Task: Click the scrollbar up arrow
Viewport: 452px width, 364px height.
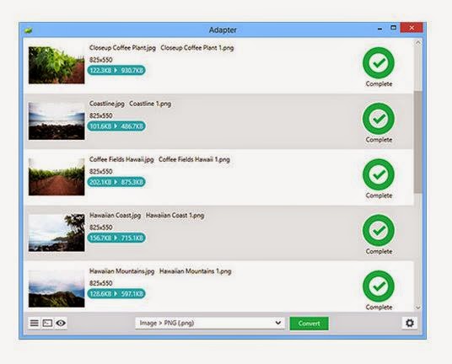Action: (418, 43)
